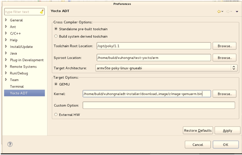The height and width of the screenshot is (155, 242).
Task: Browse for the Kernel image file
Action: coord(224,94)
